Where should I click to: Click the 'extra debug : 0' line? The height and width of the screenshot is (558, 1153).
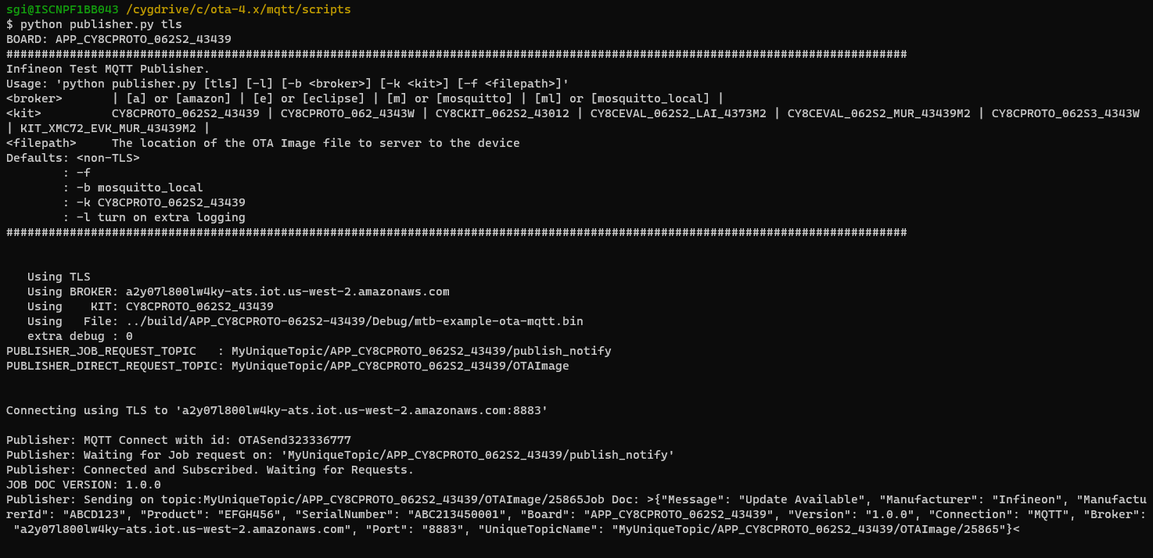80,336
